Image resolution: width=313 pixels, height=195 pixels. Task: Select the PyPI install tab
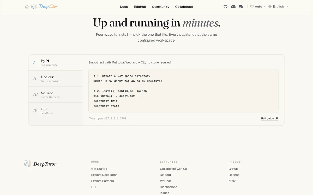click(x=55, y=63)
